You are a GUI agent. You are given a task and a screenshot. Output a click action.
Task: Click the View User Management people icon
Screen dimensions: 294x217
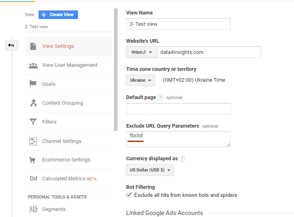pos(33,65)
